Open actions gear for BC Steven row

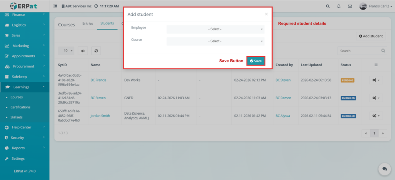[376, 98]
